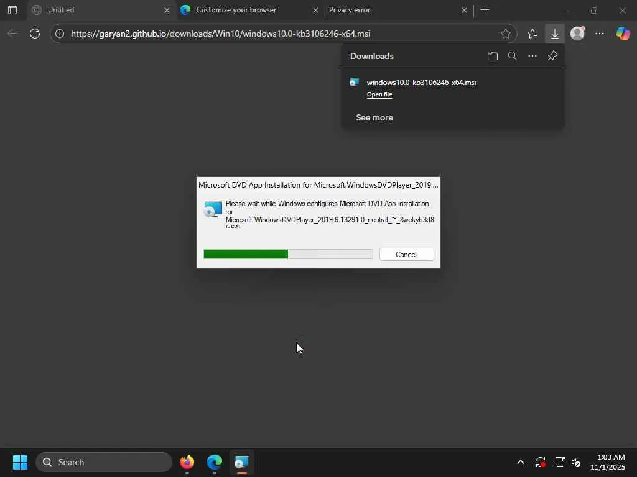
Task: Switch to the Privacy error tab
Action: pyautogui.click(x=398, y=10)
